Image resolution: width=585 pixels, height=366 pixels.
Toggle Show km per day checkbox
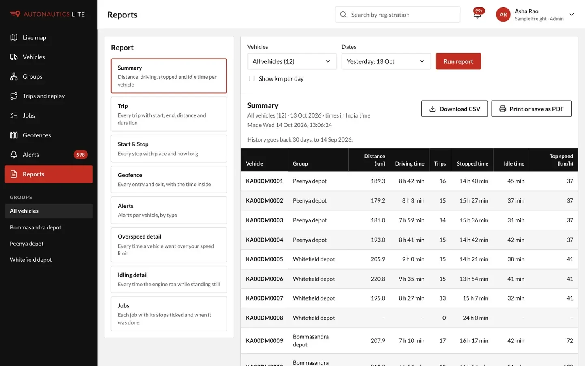tap(251, 78)
